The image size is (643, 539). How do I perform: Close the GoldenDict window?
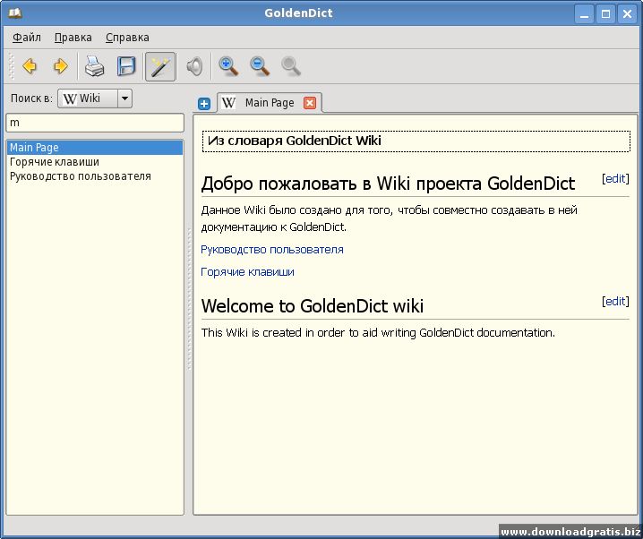627,14
